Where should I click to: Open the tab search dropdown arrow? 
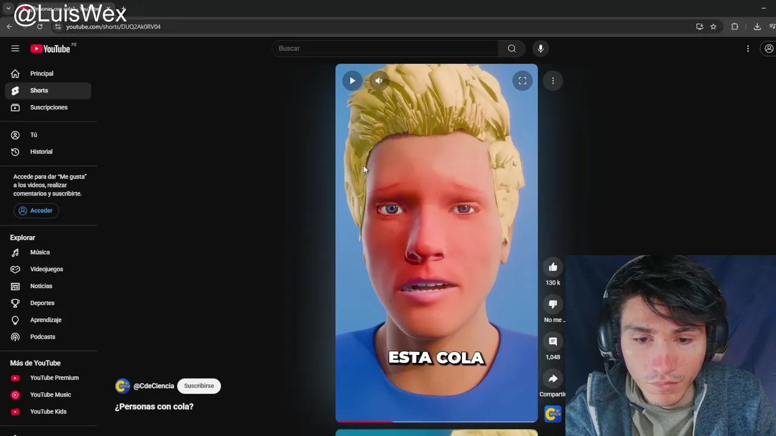[x=8, y=8]
